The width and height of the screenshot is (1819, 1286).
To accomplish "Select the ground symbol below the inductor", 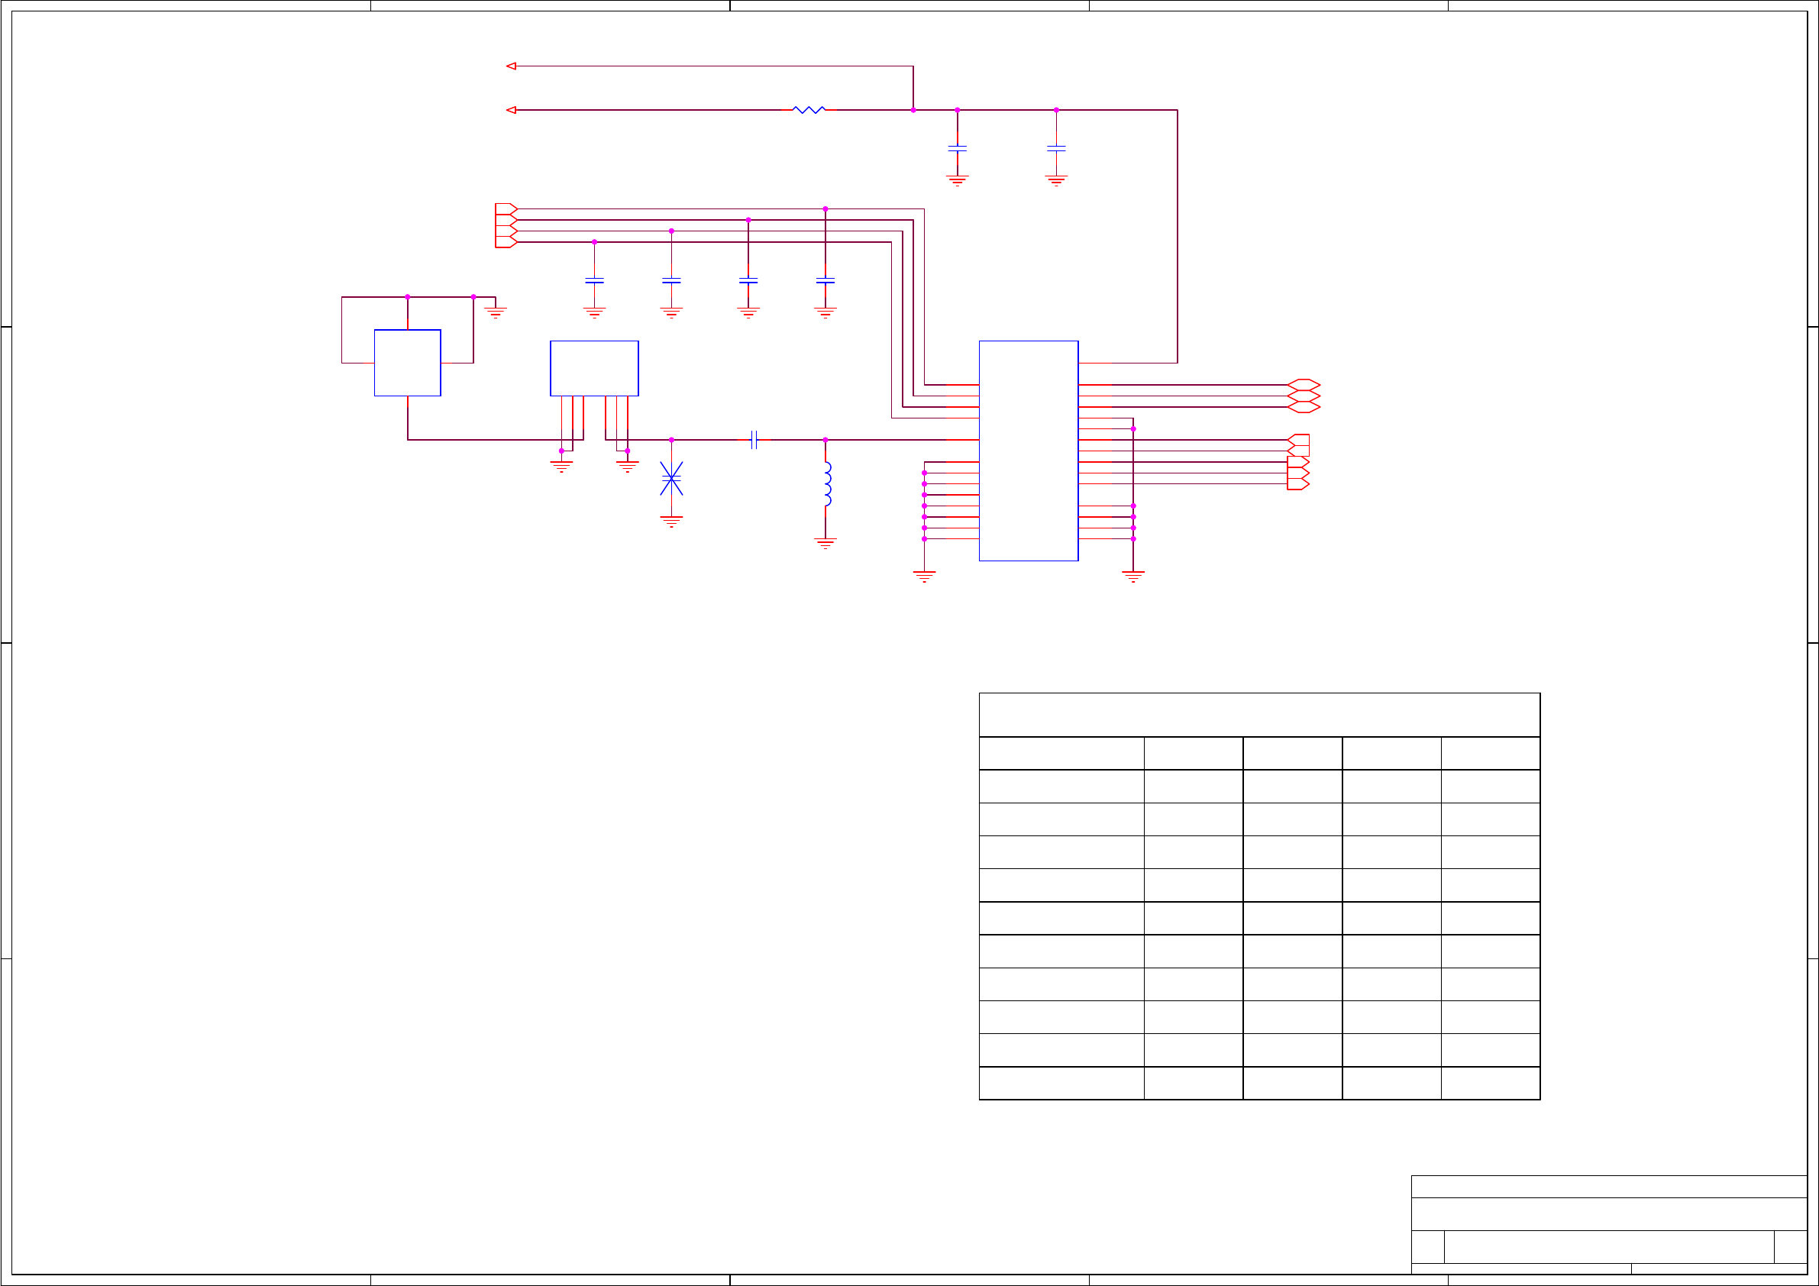I will [825, 544].
